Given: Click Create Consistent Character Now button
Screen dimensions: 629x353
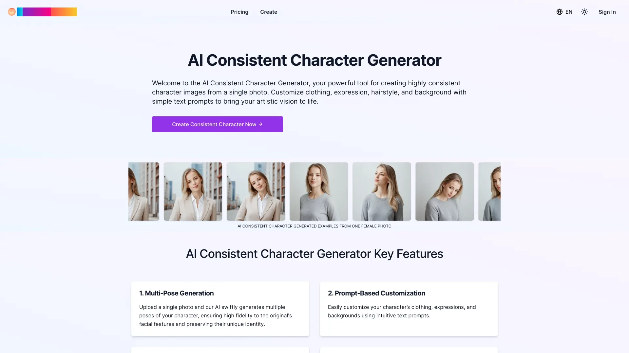Looking at the screenshot, I should [217, 124].
